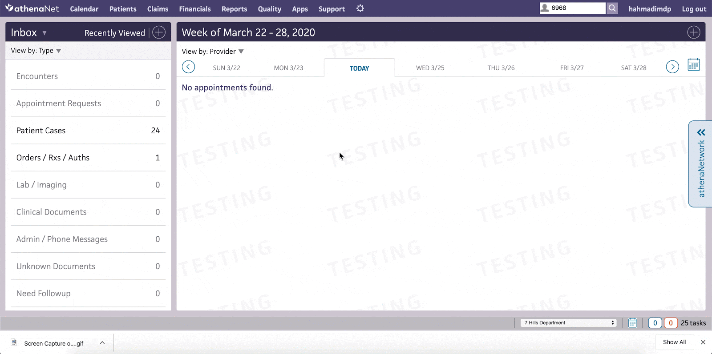Switch to the WED 3/25 tab
The image size is (712, 354).
coord(430,68)
